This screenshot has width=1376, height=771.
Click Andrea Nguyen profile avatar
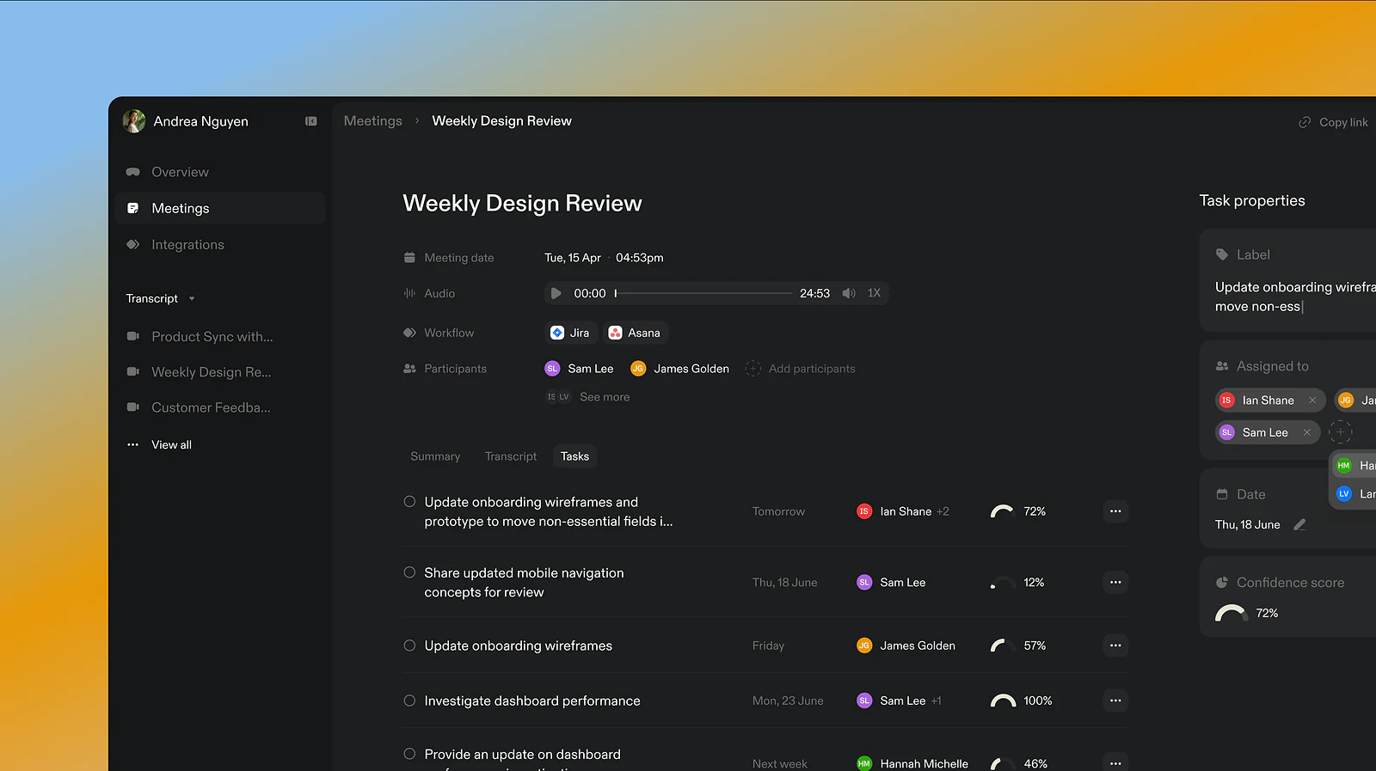click(134, 121)
